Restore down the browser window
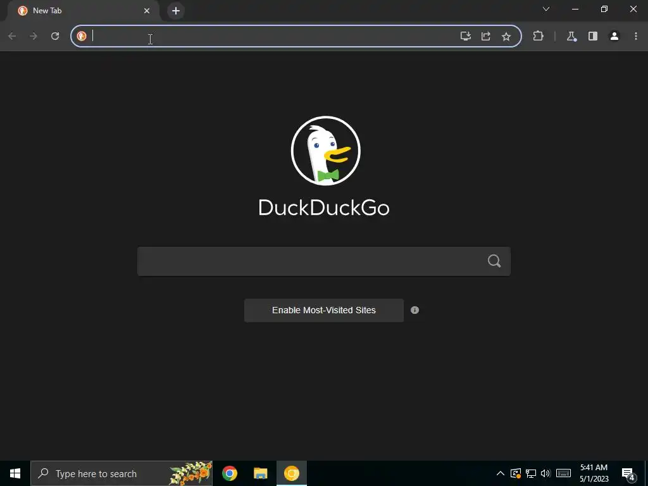The image size is (648, 486). (604, 9)
